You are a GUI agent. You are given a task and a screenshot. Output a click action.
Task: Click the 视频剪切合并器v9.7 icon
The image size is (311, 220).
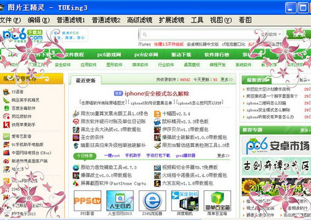point(157,168)
